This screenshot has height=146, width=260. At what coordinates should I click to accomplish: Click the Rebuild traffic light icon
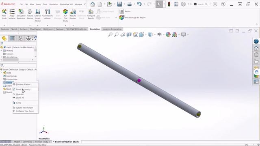coord(169,4)
